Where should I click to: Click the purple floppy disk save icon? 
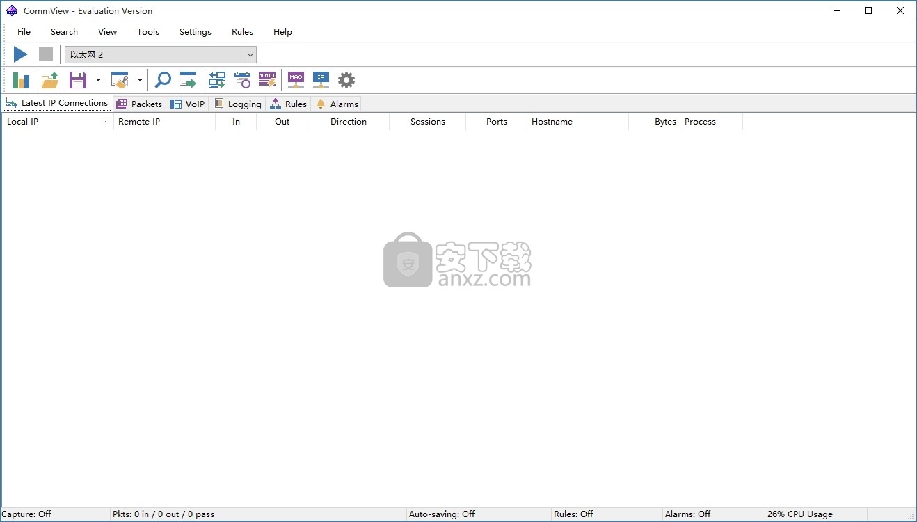[78, 80]
